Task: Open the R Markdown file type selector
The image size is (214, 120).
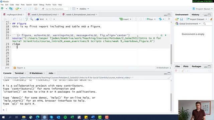Action: tap(164, 68)
